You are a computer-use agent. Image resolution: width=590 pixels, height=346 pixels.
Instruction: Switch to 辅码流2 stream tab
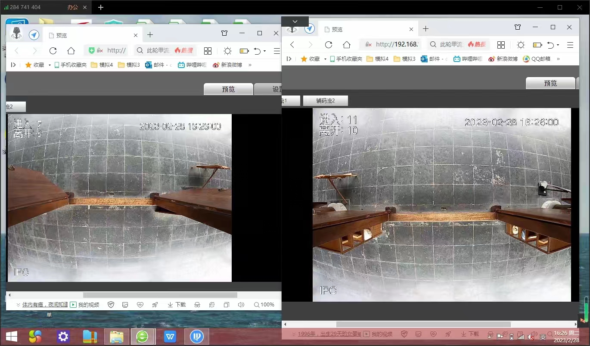tap(325, 101)
